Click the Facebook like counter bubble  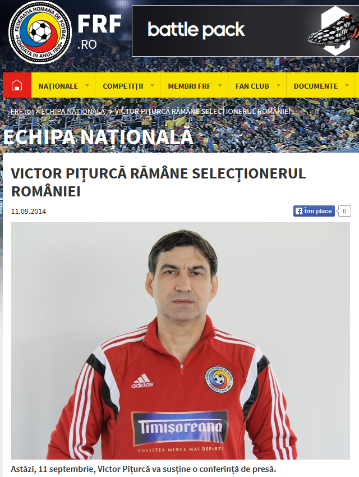pos(344,211)
